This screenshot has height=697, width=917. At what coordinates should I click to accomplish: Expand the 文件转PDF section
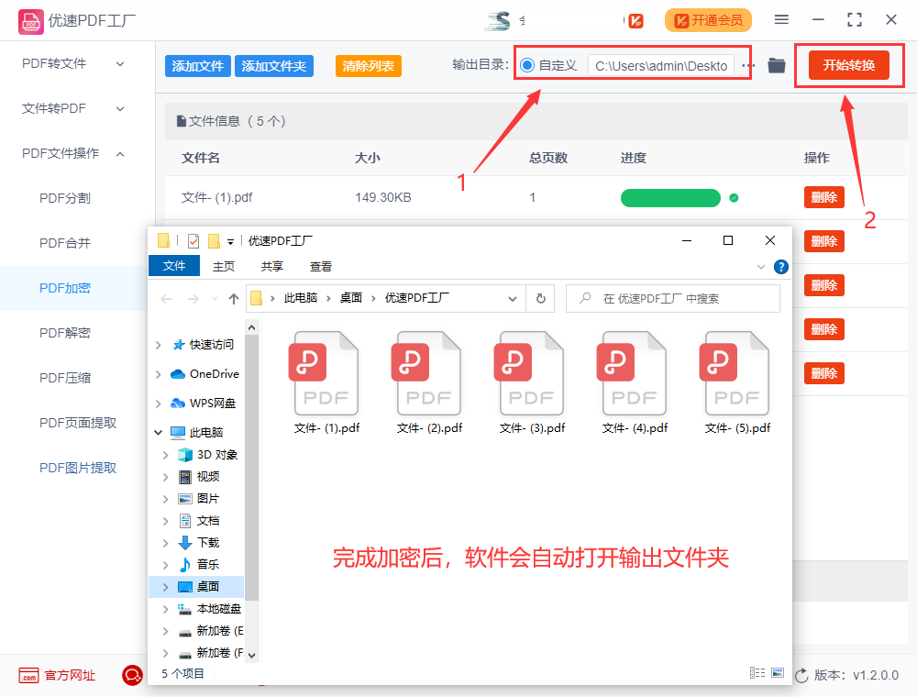pyautogui.click(x=120, y=109)
